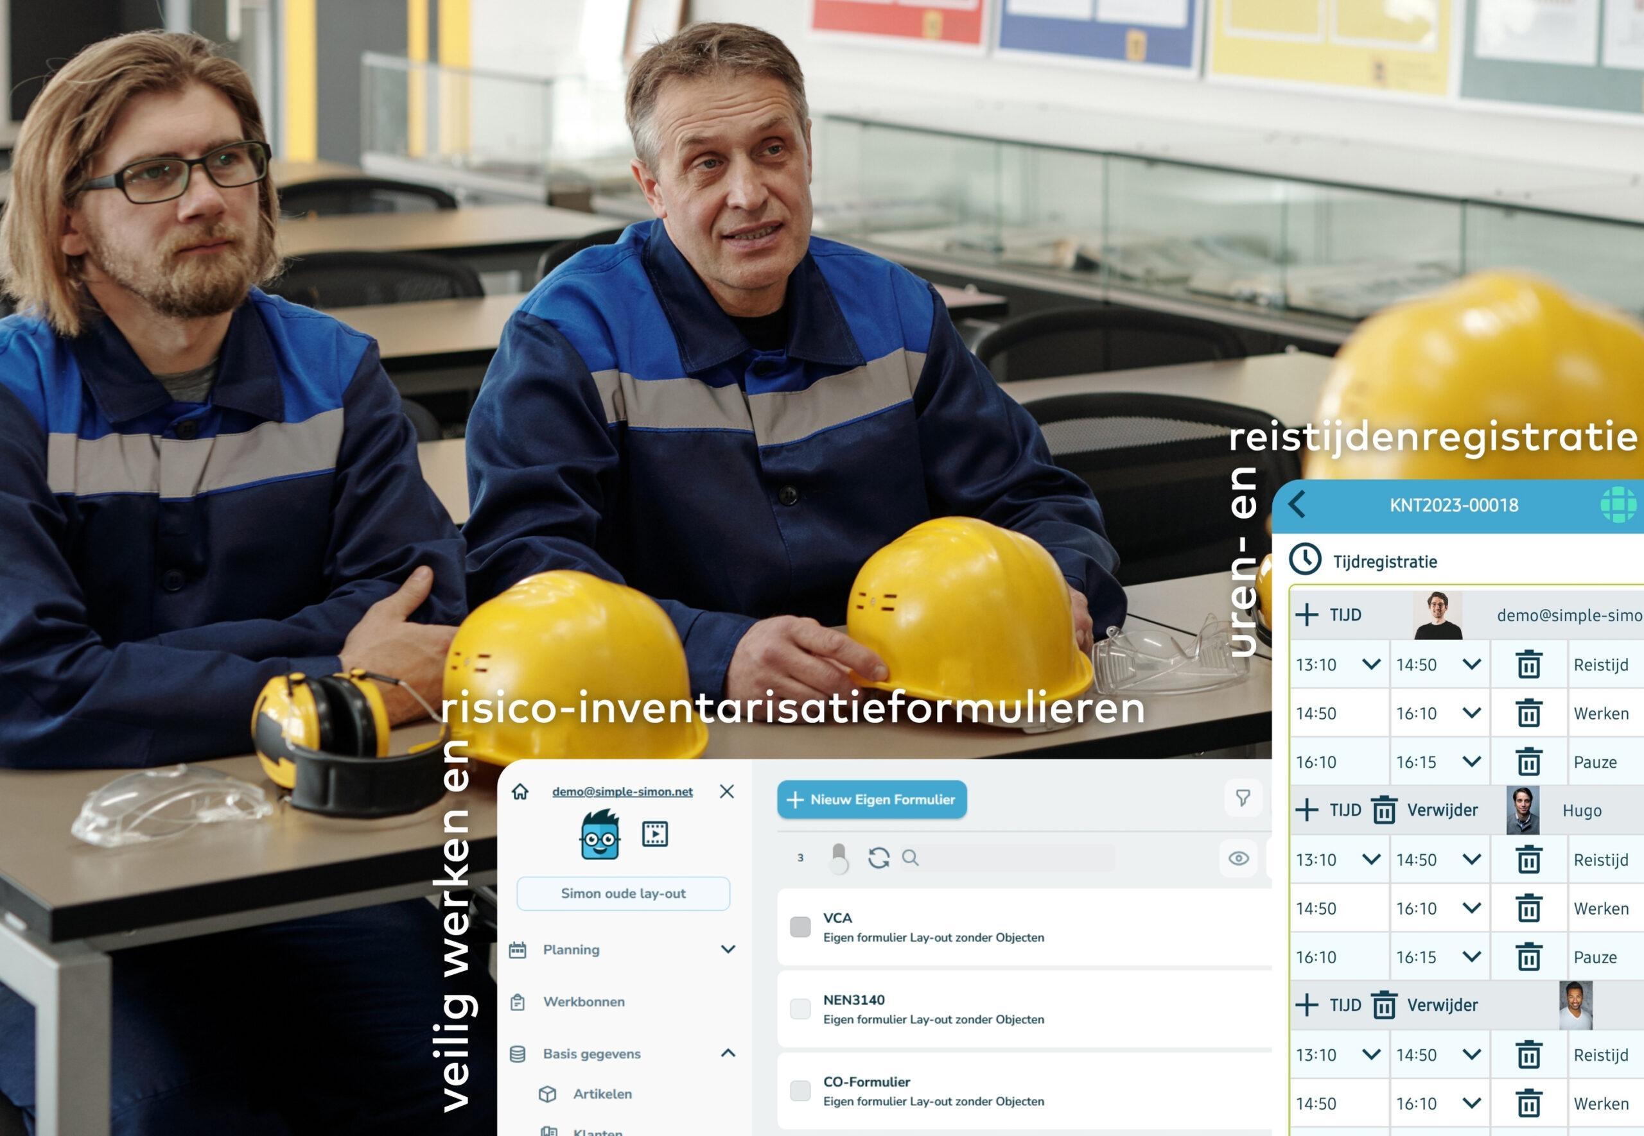Click the Werkbonnen clipboard icon

518,1003
